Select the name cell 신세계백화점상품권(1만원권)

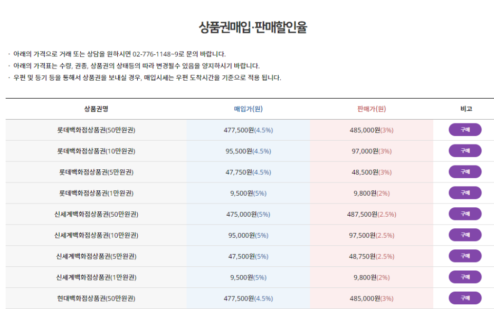pyautogui.click(x=96, y=277)
